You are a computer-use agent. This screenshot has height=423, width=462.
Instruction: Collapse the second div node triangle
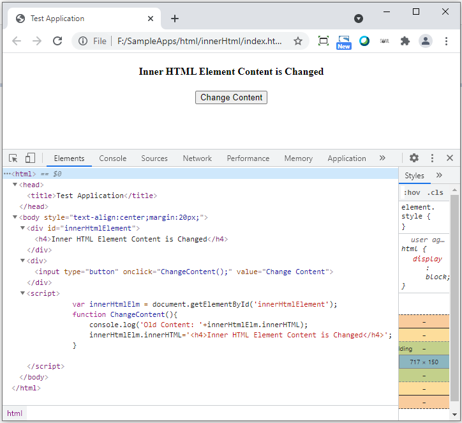point(22,261)
